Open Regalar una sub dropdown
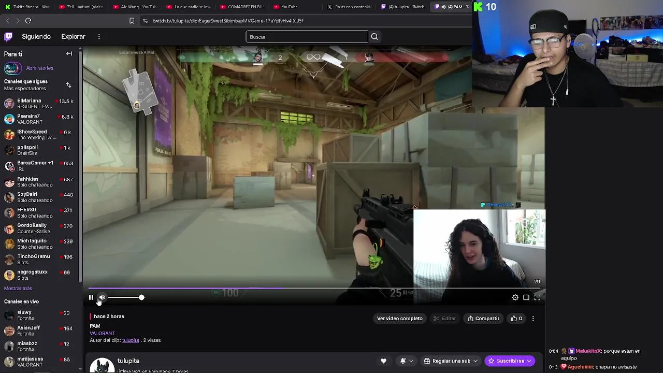The width and height of the screenshot is (663, 373). coord(451,361)
